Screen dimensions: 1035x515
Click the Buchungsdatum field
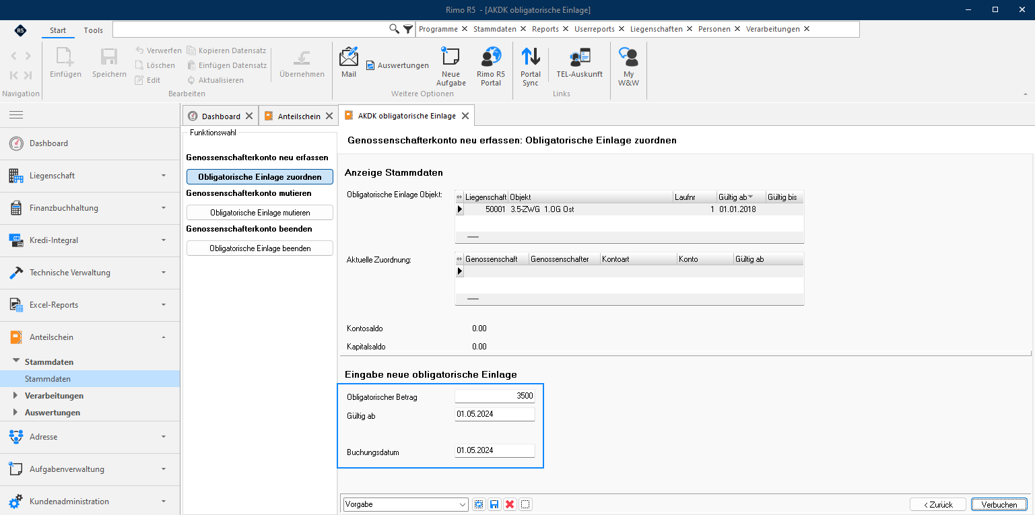[x=495, y=450]
